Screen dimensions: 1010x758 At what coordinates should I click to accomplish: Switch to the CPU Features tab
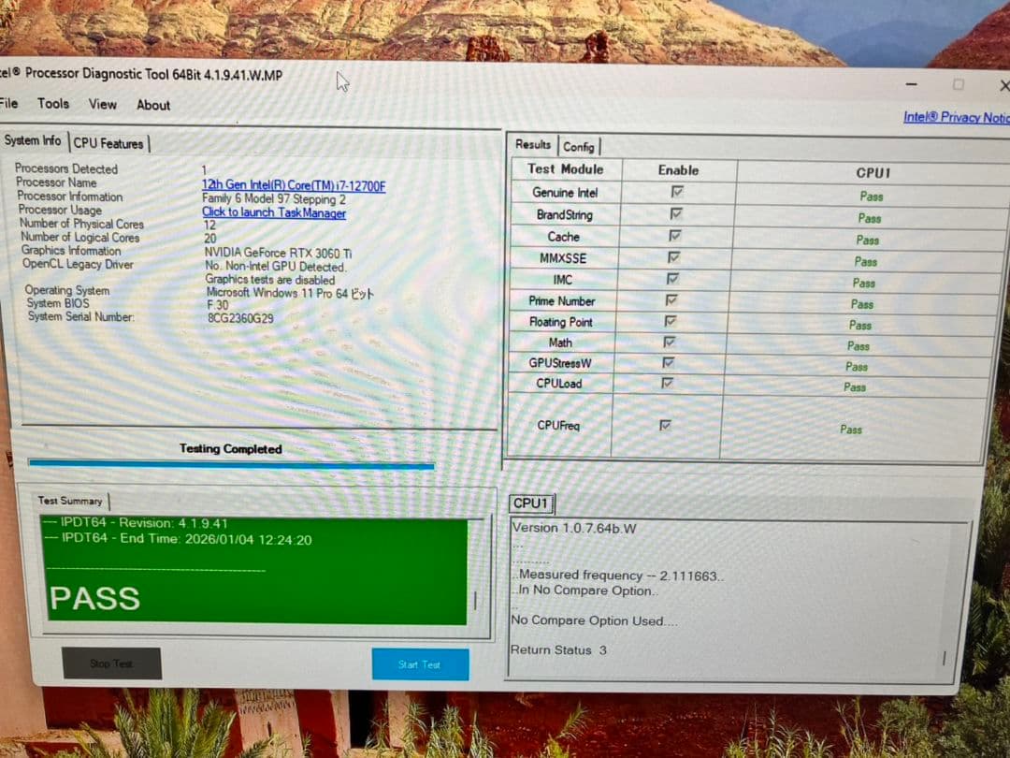109,142
